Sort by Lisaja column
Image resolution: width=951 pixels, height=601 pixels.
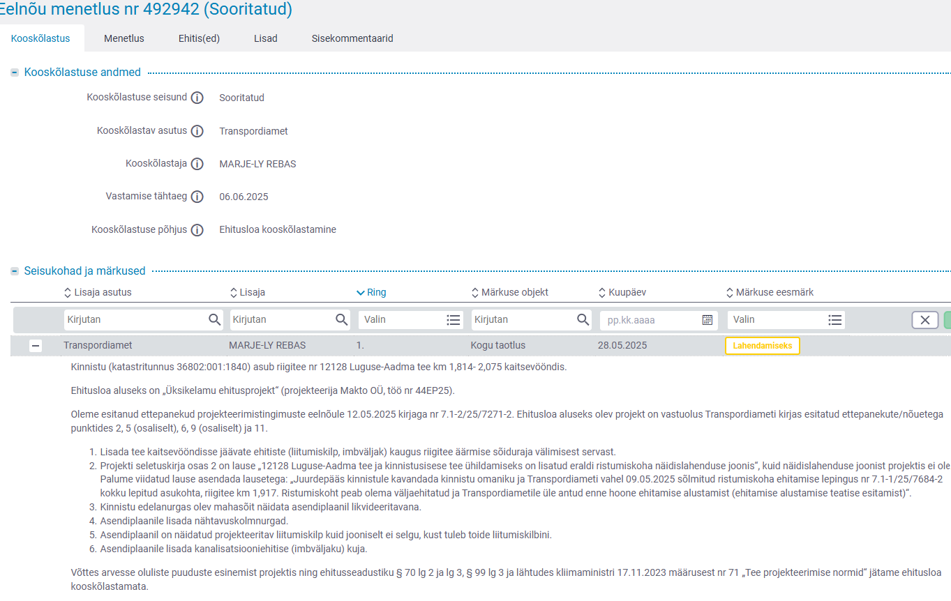(x=248, y=292)
